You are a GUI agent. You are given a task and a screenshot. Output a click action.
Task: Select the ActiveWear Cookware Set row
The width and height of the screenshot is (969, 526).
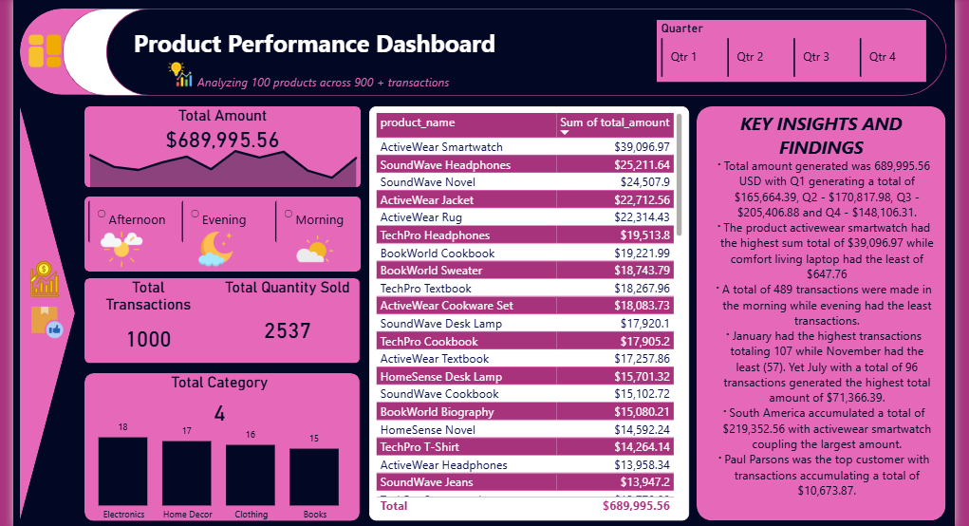525,306
